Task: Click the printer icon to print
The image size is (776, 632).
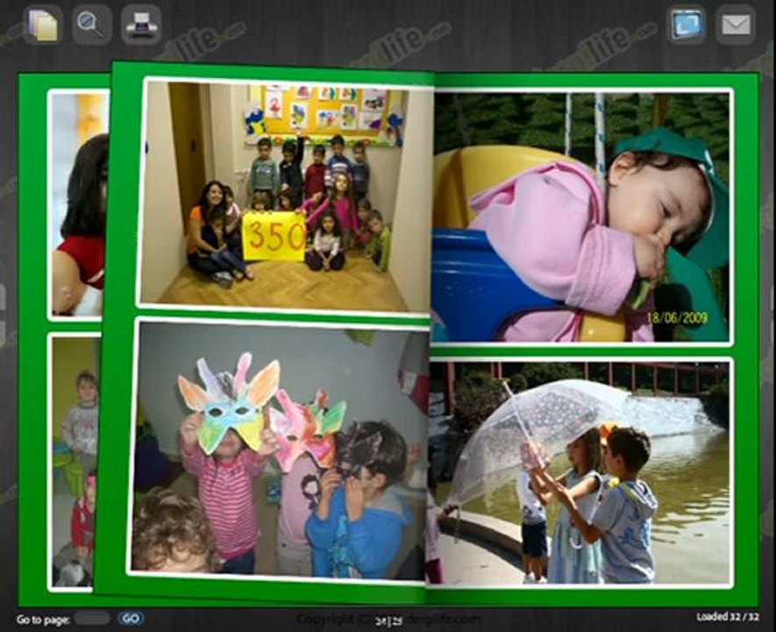Action: [x=141, y=25]
